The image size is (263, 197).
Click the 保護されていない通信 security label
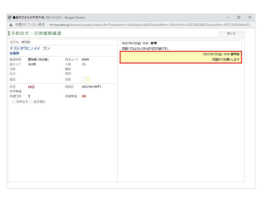(30, 25)
